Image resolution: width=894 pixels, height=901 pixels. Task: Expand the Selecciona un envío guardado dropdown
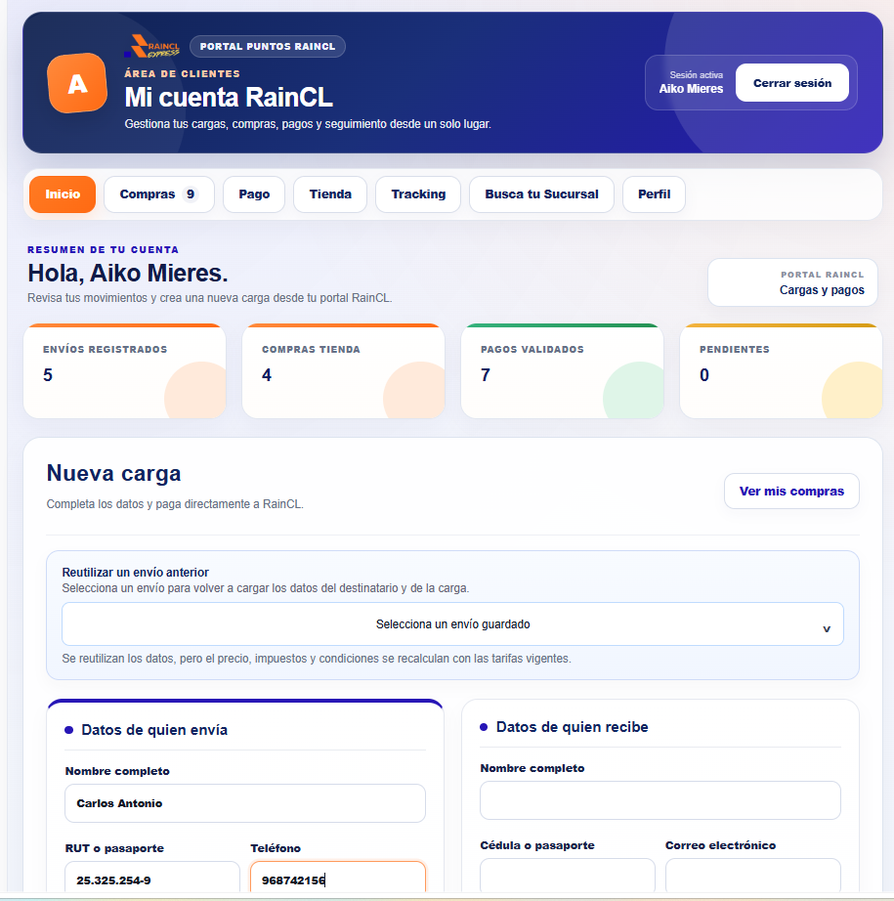point(452,624)
